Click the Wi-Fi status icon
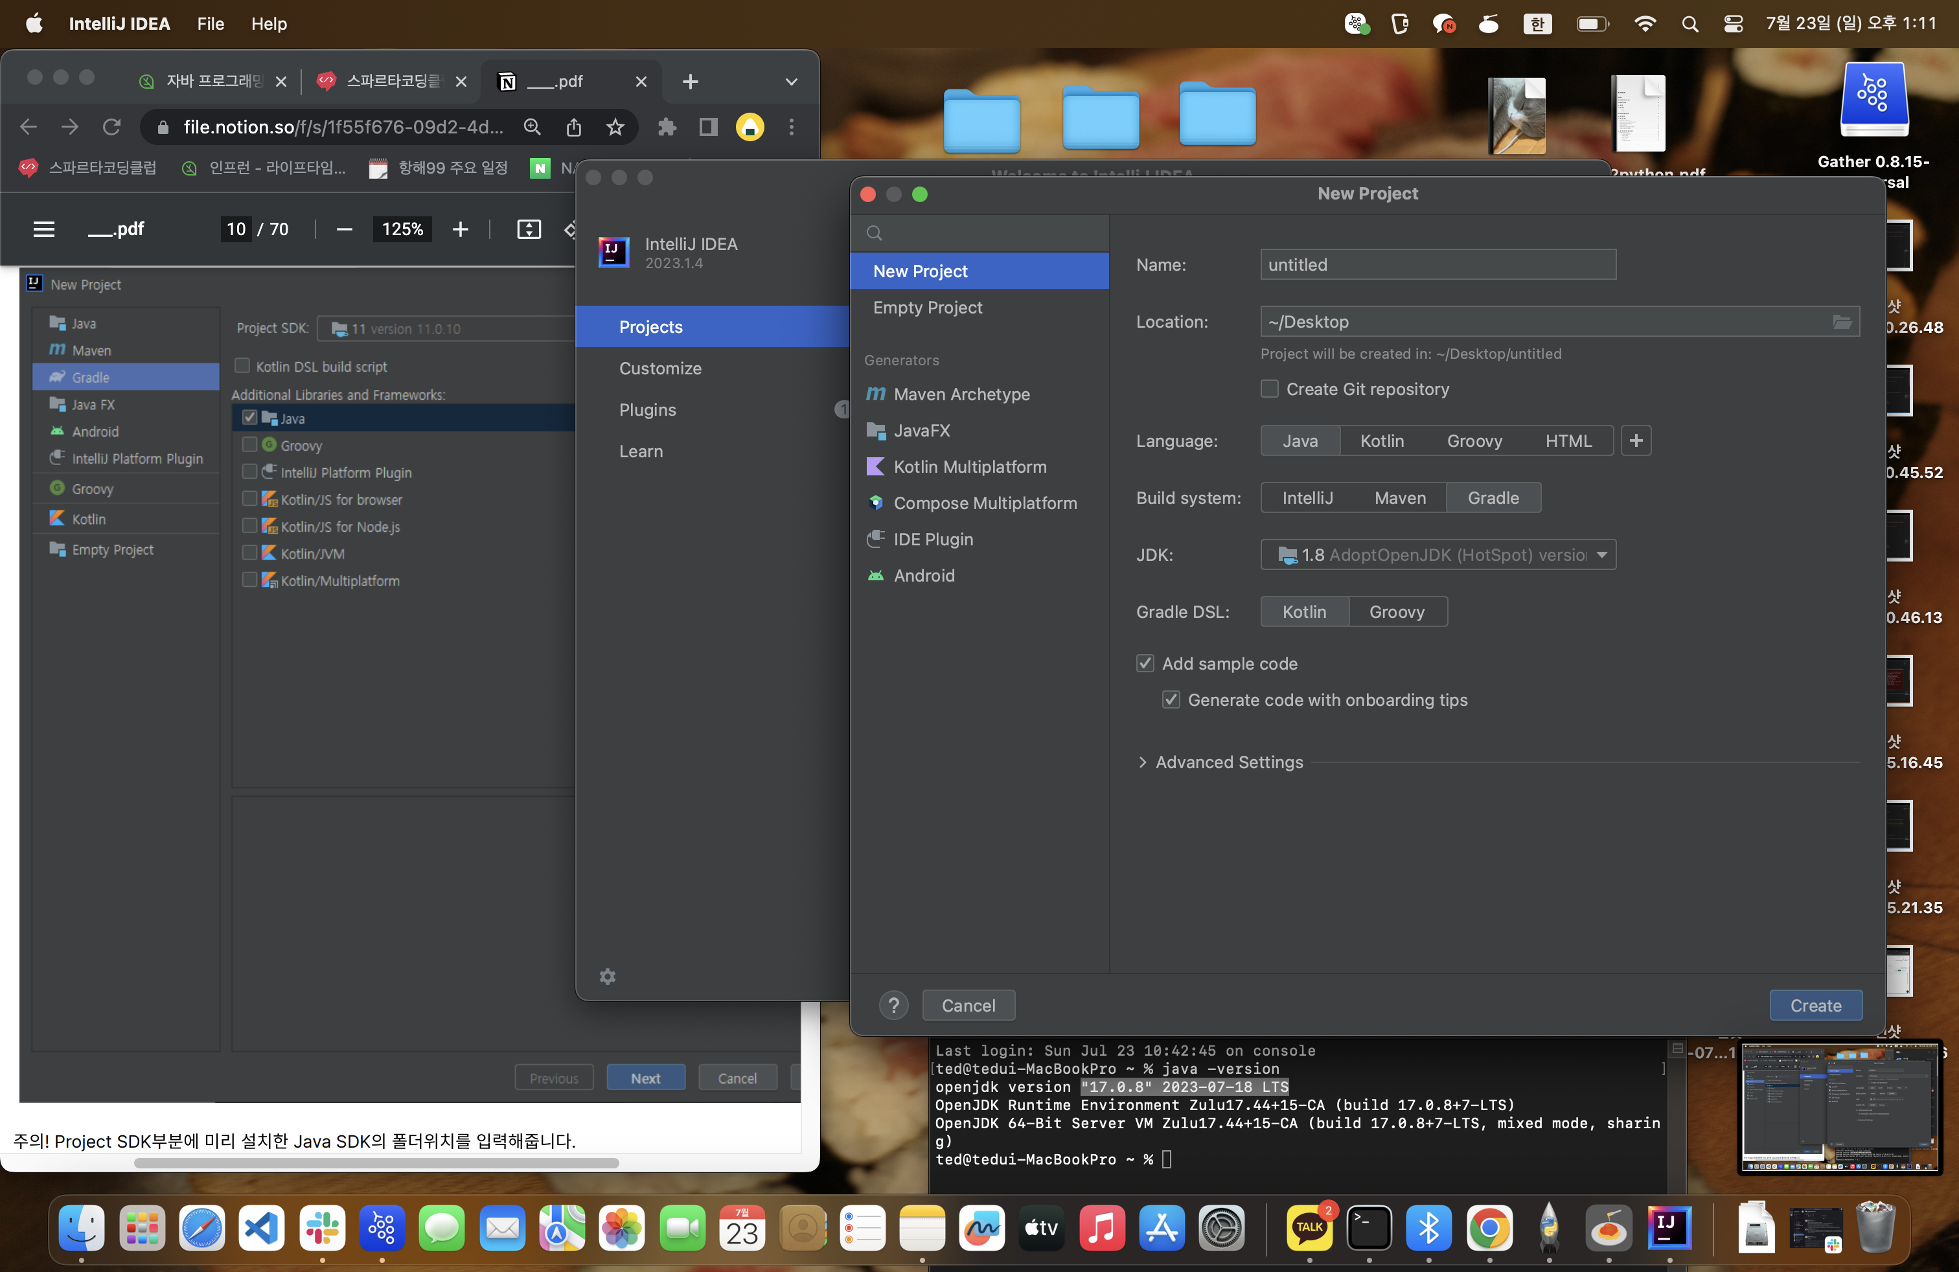The width and height of the screenshot is (1959, 1272). (x=1645, y=24)
